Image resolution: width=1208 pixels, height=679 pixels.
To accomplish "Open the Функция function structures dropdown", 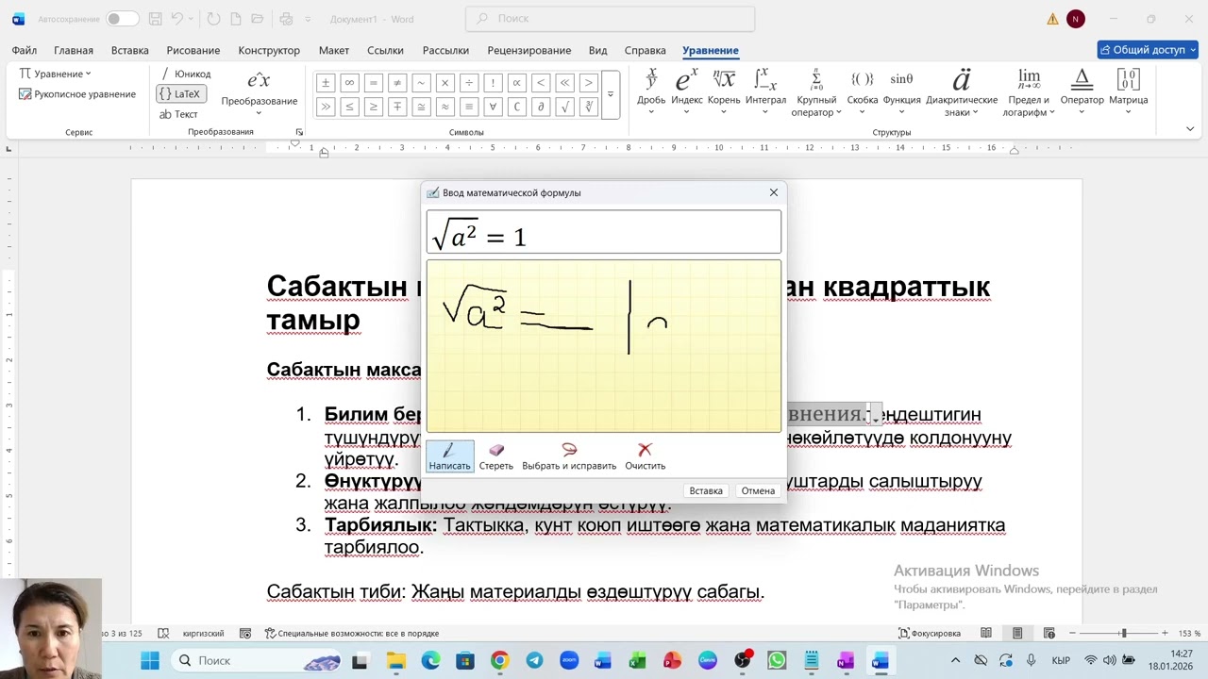I will pyautogui.click(x=902, y=92).
